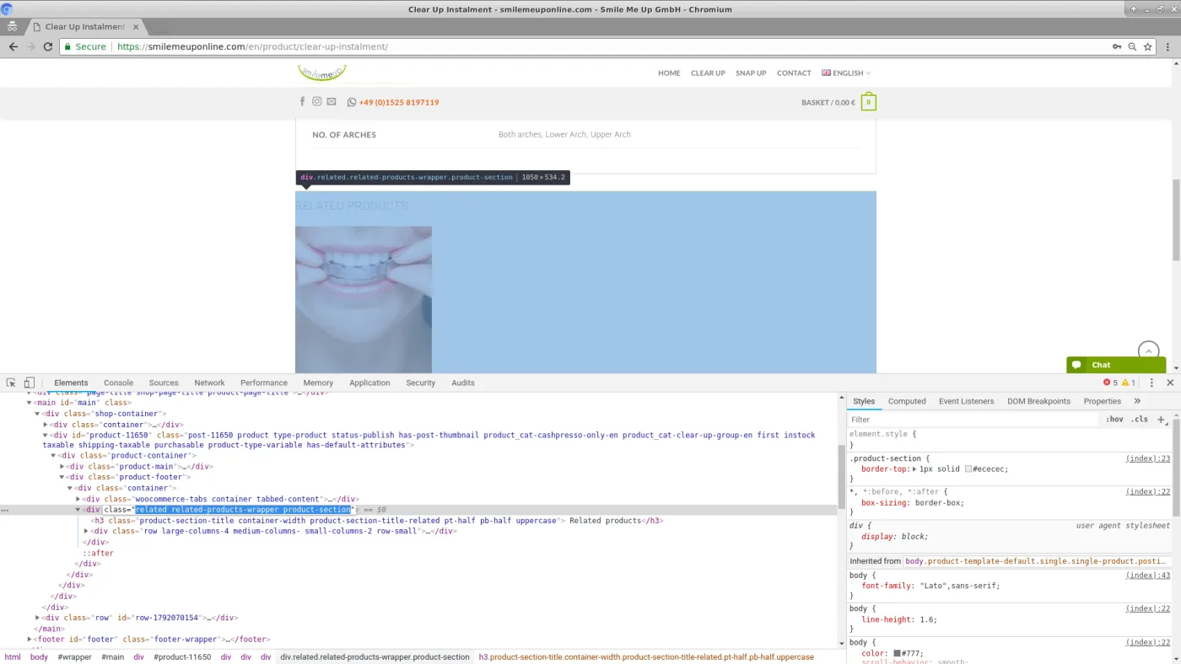Open the zoom magnifier icon in address bar
1181x664 pixels.
[x=1132, y=47]
